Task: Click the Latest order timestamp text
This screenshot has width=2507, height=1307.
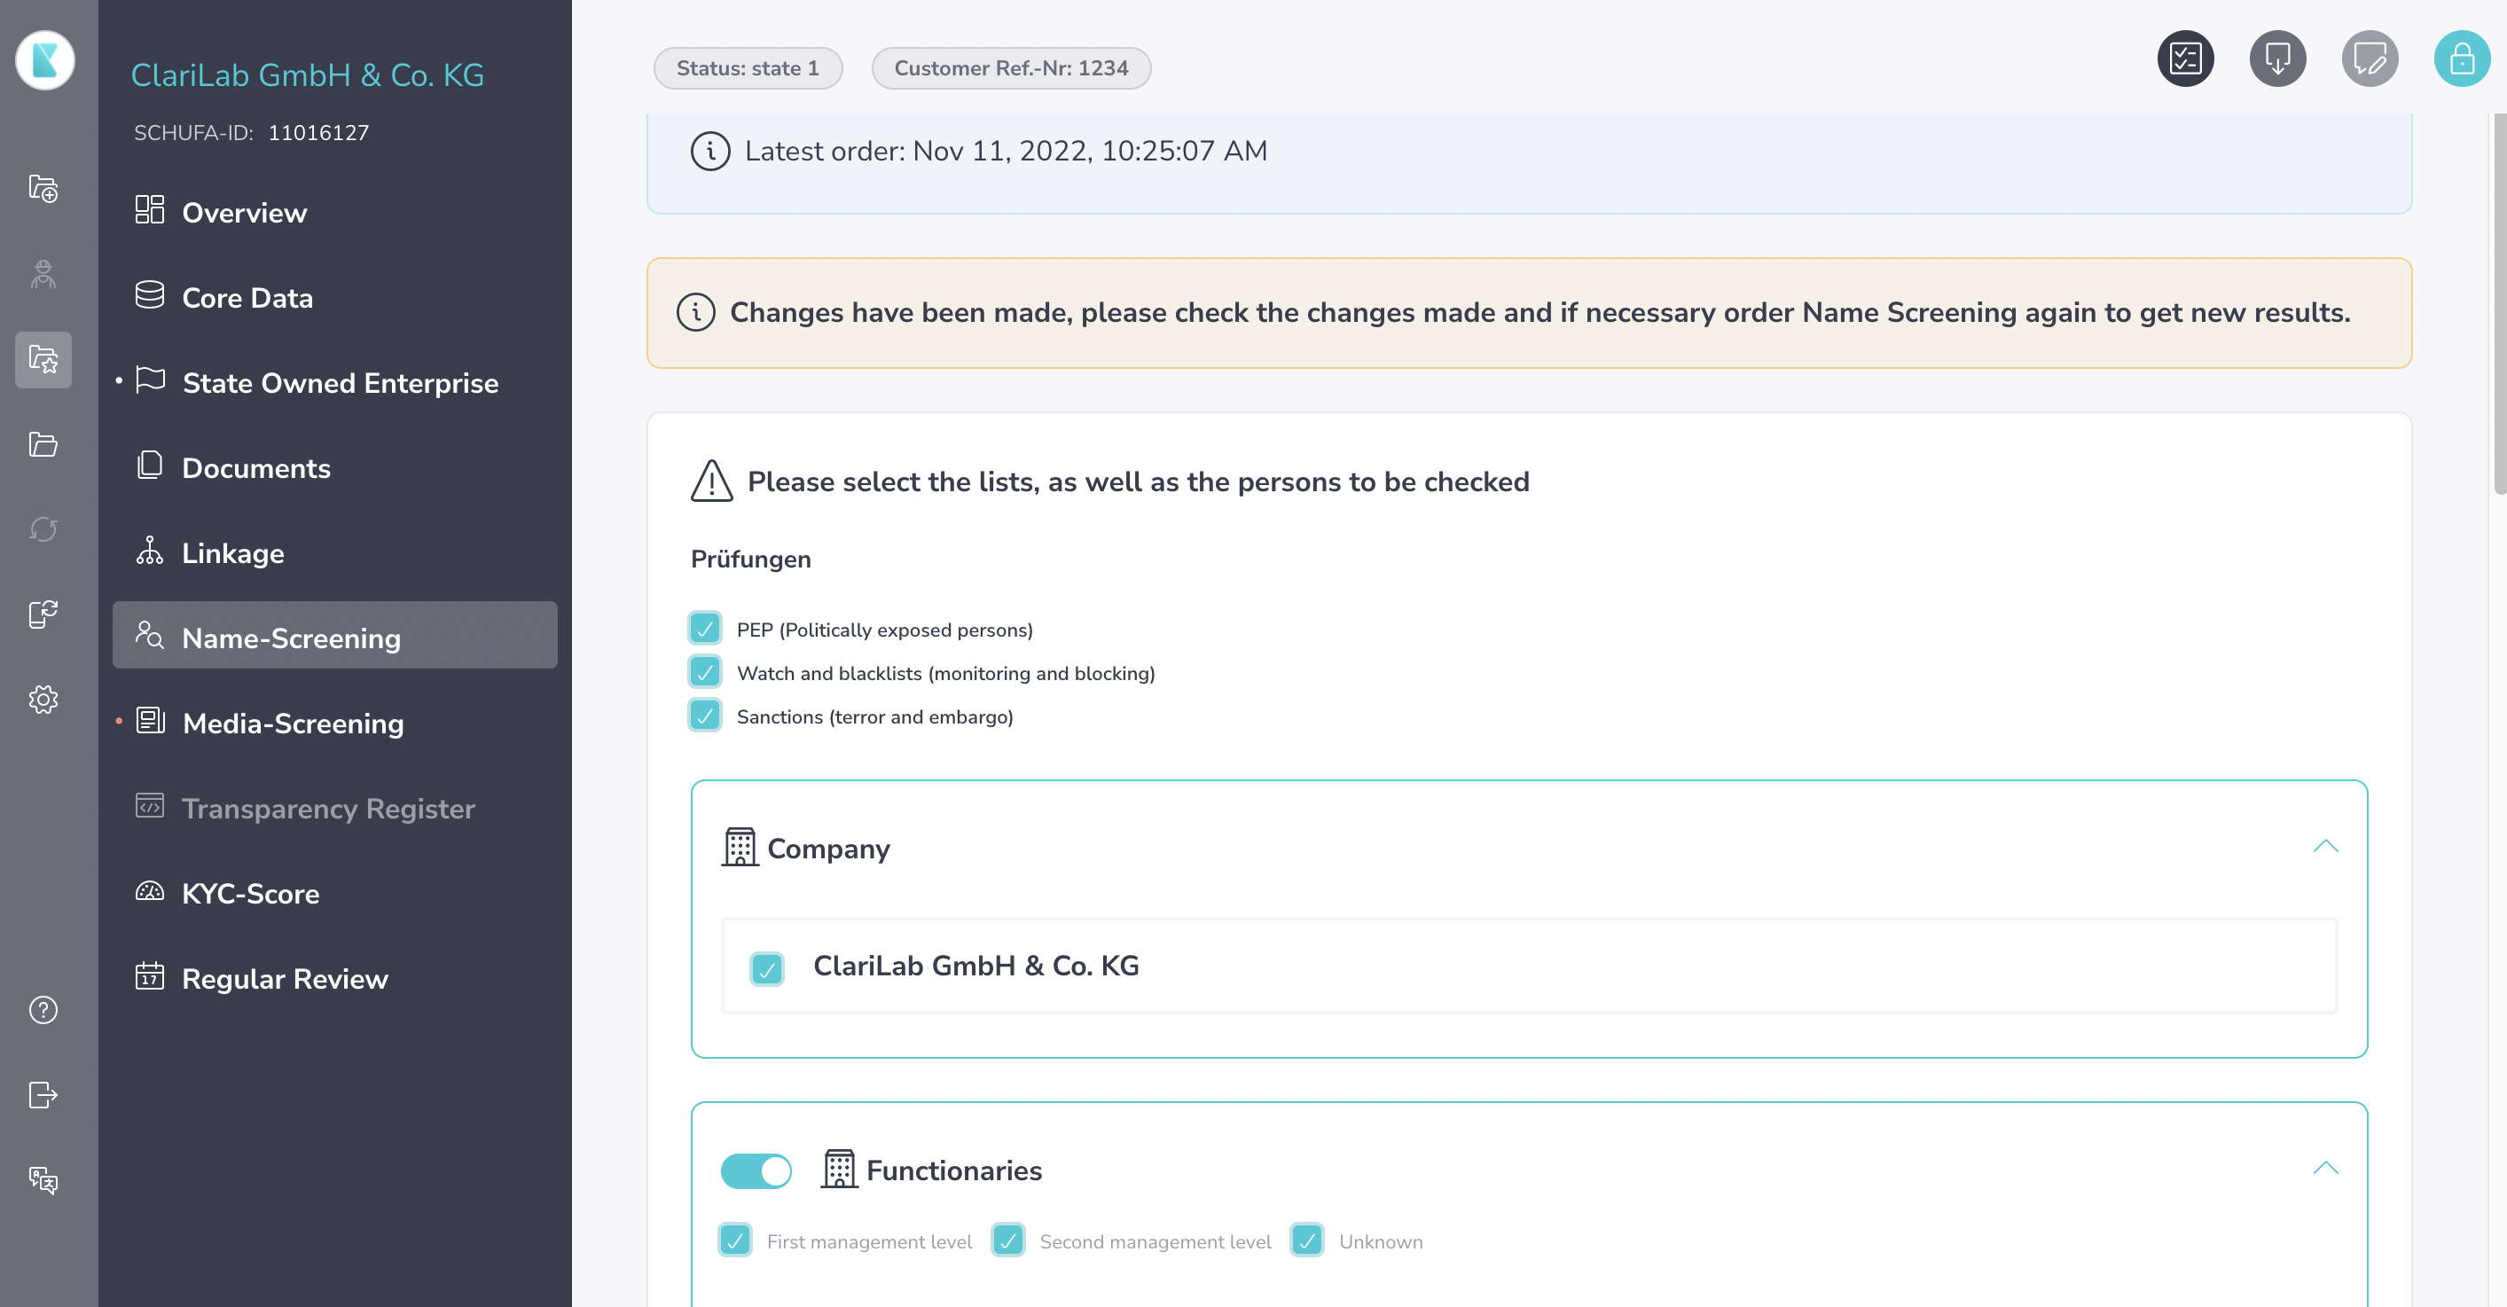Action: tap(1007, 151)
